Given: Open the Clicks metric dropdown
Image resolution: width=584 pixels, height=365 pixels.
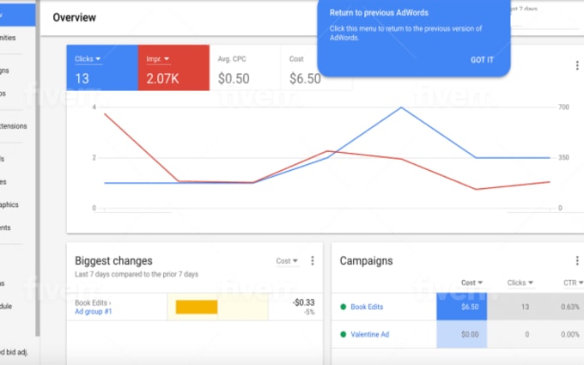Looking at the screenshot, I should (x=88, y=59).
